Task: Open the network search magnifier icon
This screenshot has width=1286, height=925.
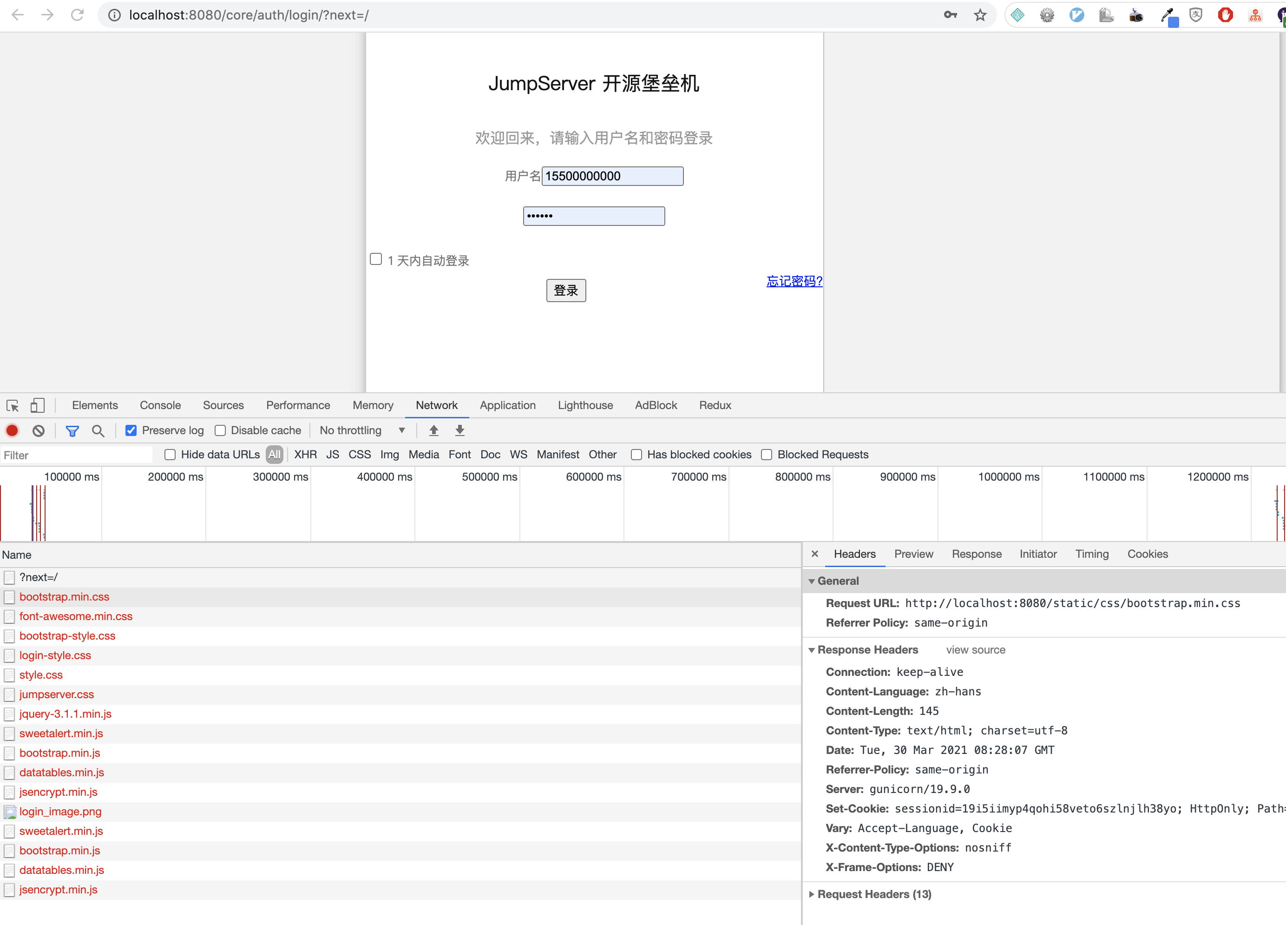Action: (98, 430)
